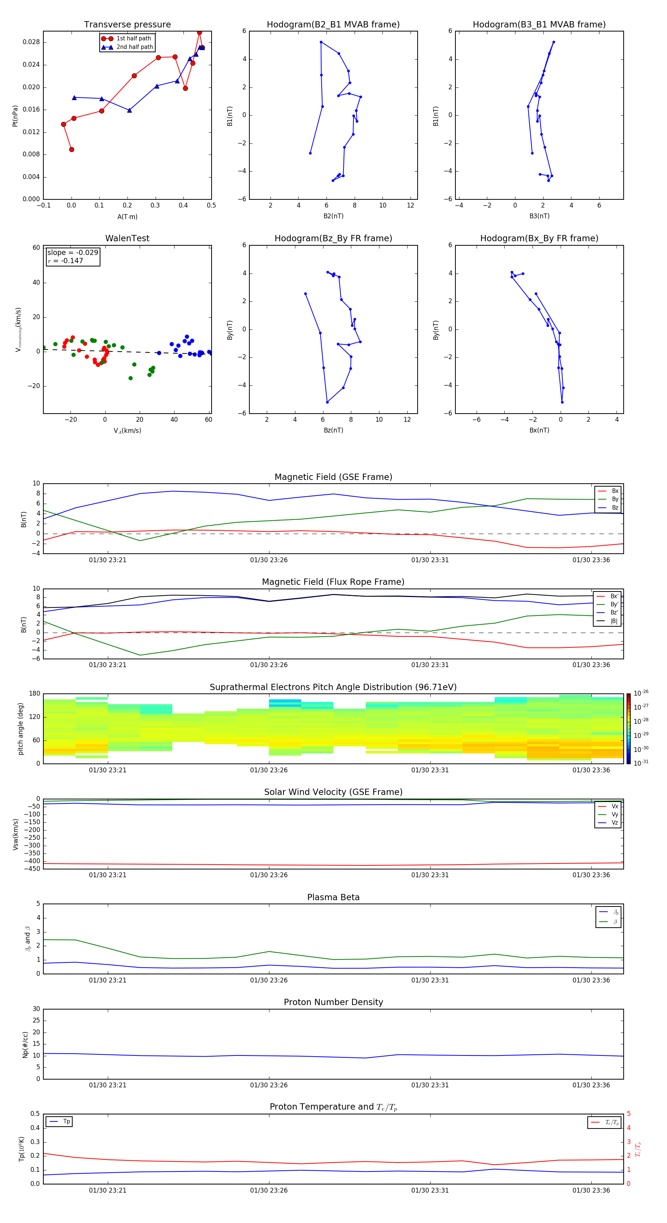Click the '01/30 23:21' tick under Proton Number Density
Image resolution: width=667 pixels, height=1223 pixels.
(108, 1085)
